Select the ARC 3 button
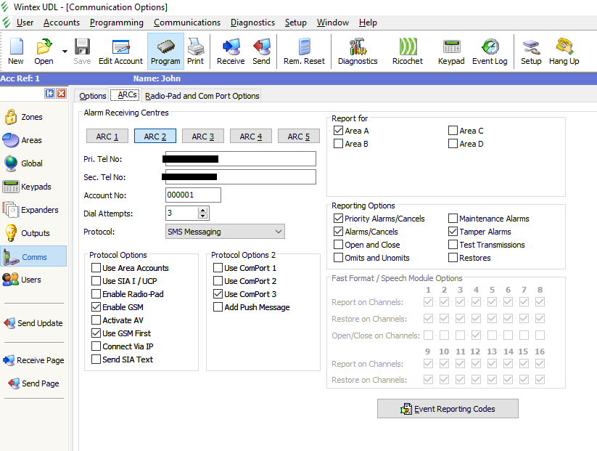597x451 pixels. click(x=202, y=137)
